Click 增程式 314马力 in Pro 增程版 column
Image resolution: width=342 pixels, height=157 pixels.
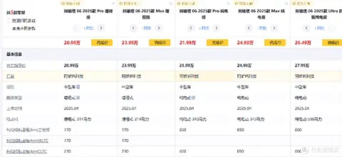tap(78, 119)
